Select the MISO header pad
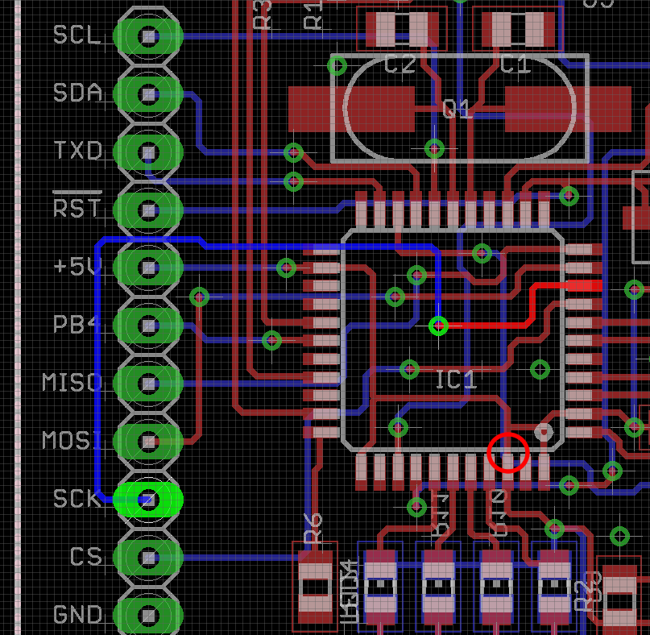650x635 pixels. click(x=148, y=384)
